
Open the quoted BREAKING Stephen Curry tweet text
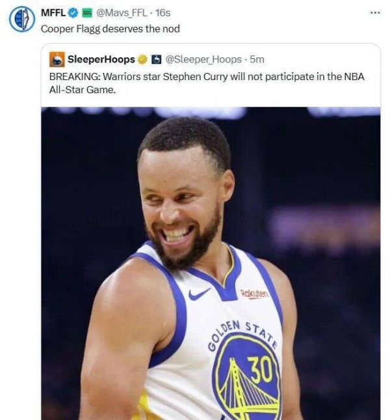click(207, 83)
